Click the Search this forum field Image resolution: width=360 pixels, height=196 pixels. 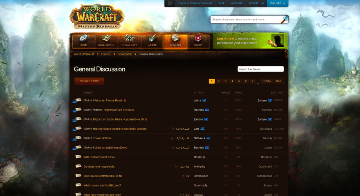260,69
